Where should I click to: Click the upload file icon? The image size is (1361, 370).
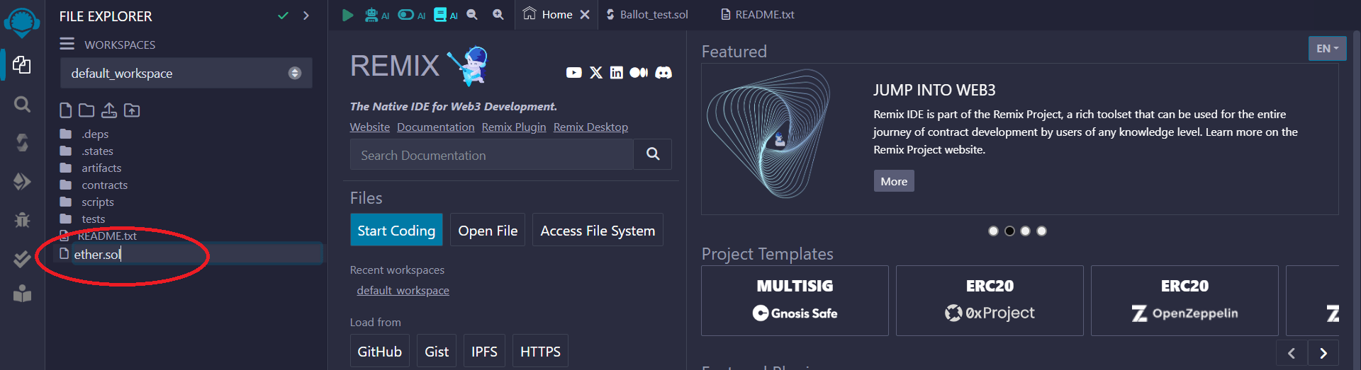click(109, 110)
